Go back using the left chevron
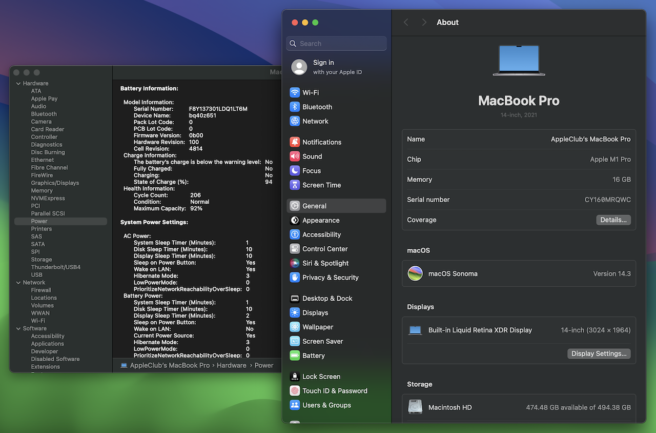The height and width of the screenshot is (433, 656). coord(406,23)
